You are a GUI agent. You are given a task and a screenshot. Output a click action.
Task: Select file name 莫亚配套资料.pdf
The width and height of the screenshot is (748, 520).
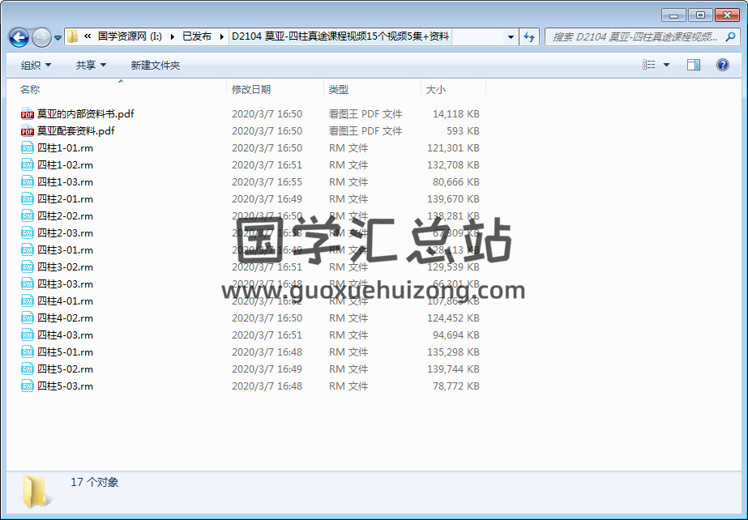(76, 131)
